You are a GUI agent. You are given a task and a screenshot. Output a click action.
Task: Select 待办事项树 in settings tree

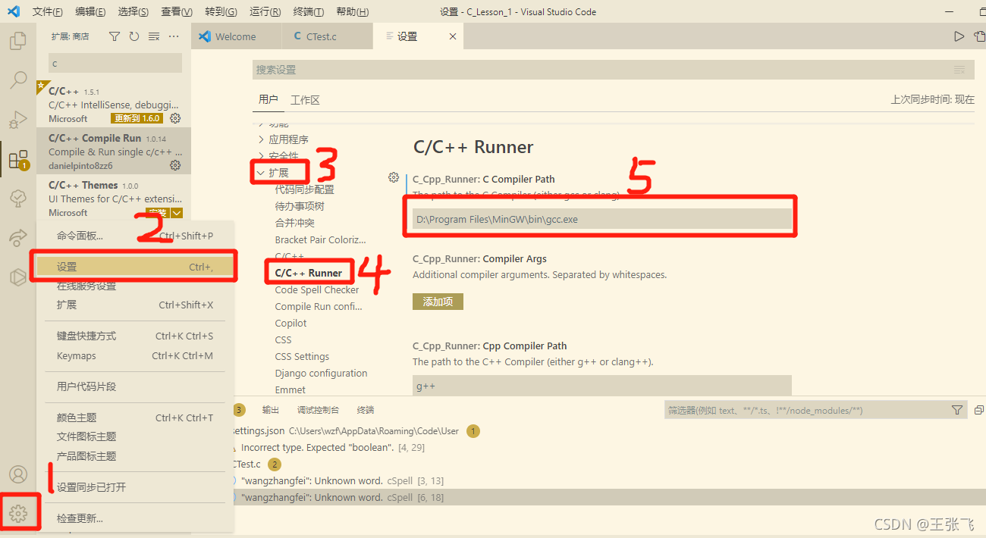click(300, 206)
